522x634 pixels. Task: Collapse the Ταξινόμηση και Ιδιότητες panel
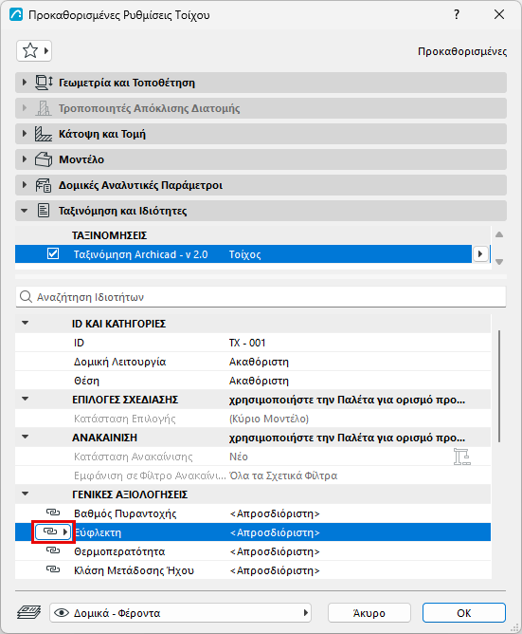[x=25, y=211]
